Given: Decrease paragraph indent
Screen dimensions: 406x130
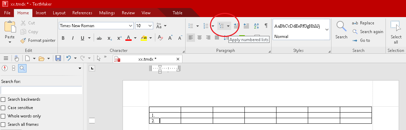Looking at the screenshot, I should (246, 26).
